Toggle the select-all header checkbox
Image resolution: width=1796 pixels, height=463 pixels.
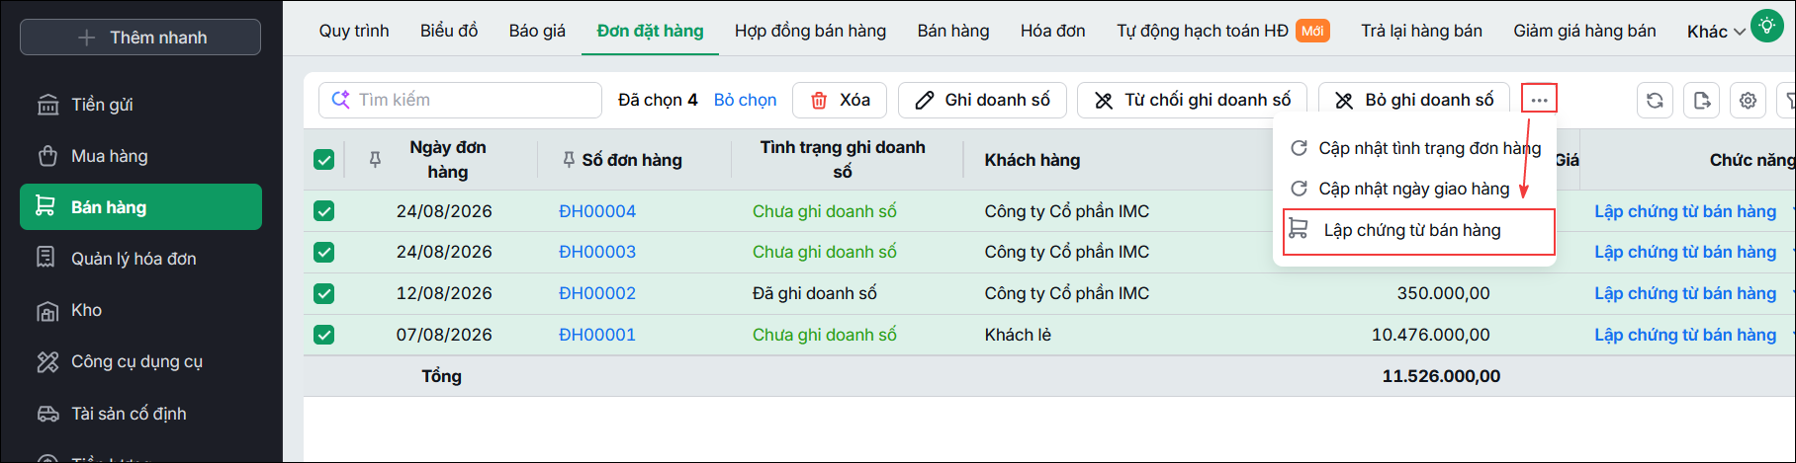pos(323,159)
